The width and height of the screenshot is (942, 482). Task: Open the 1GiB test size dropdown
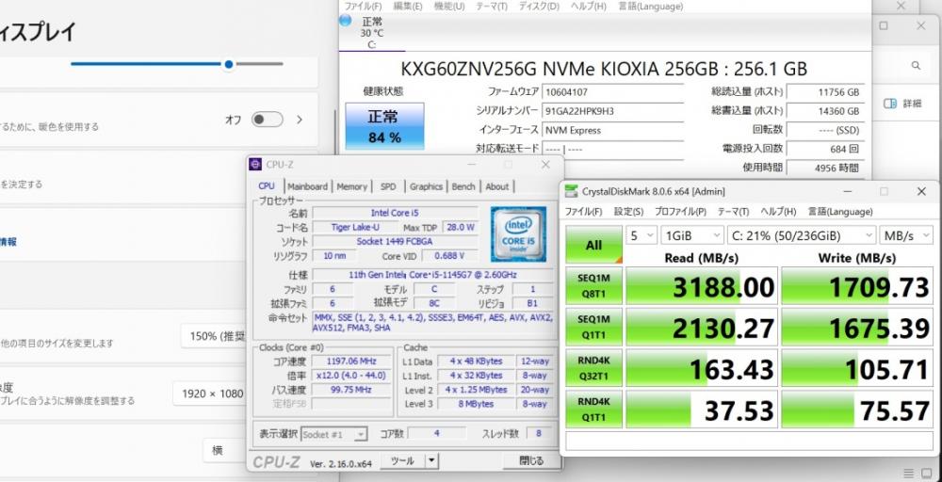click(x=691, y=235)
